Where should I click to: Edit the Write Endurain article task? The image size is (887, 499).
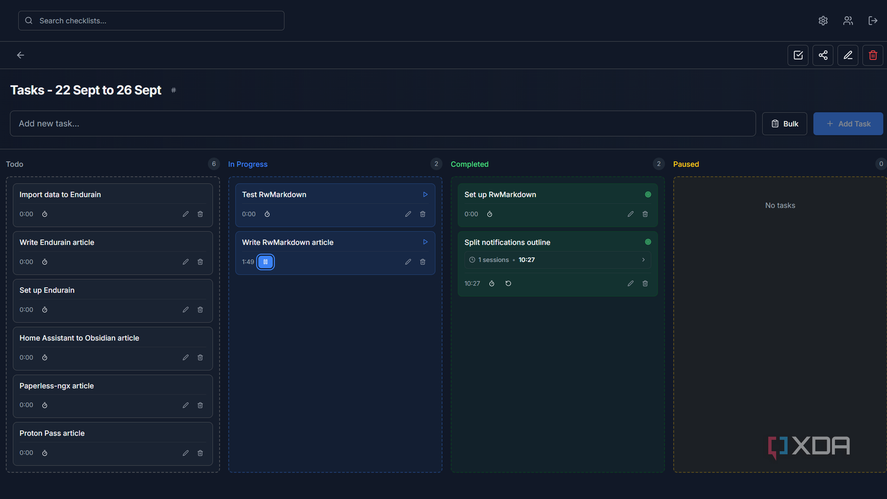(186, 262)
